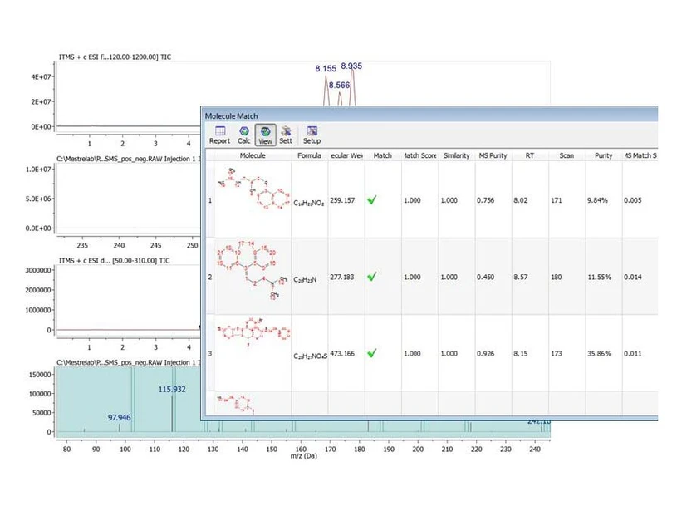Click the green match checkmark for 277.183

point(371,277)
